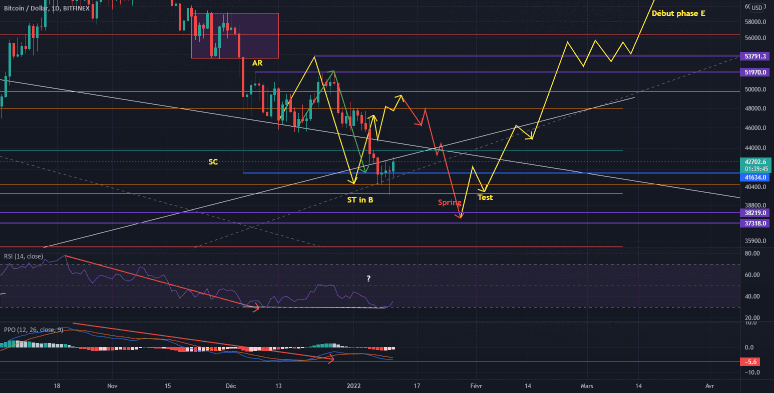The width and height of the screenshot is (774, 393).
Task: Click the 46000.0 price axis tick
Action: 755,128
